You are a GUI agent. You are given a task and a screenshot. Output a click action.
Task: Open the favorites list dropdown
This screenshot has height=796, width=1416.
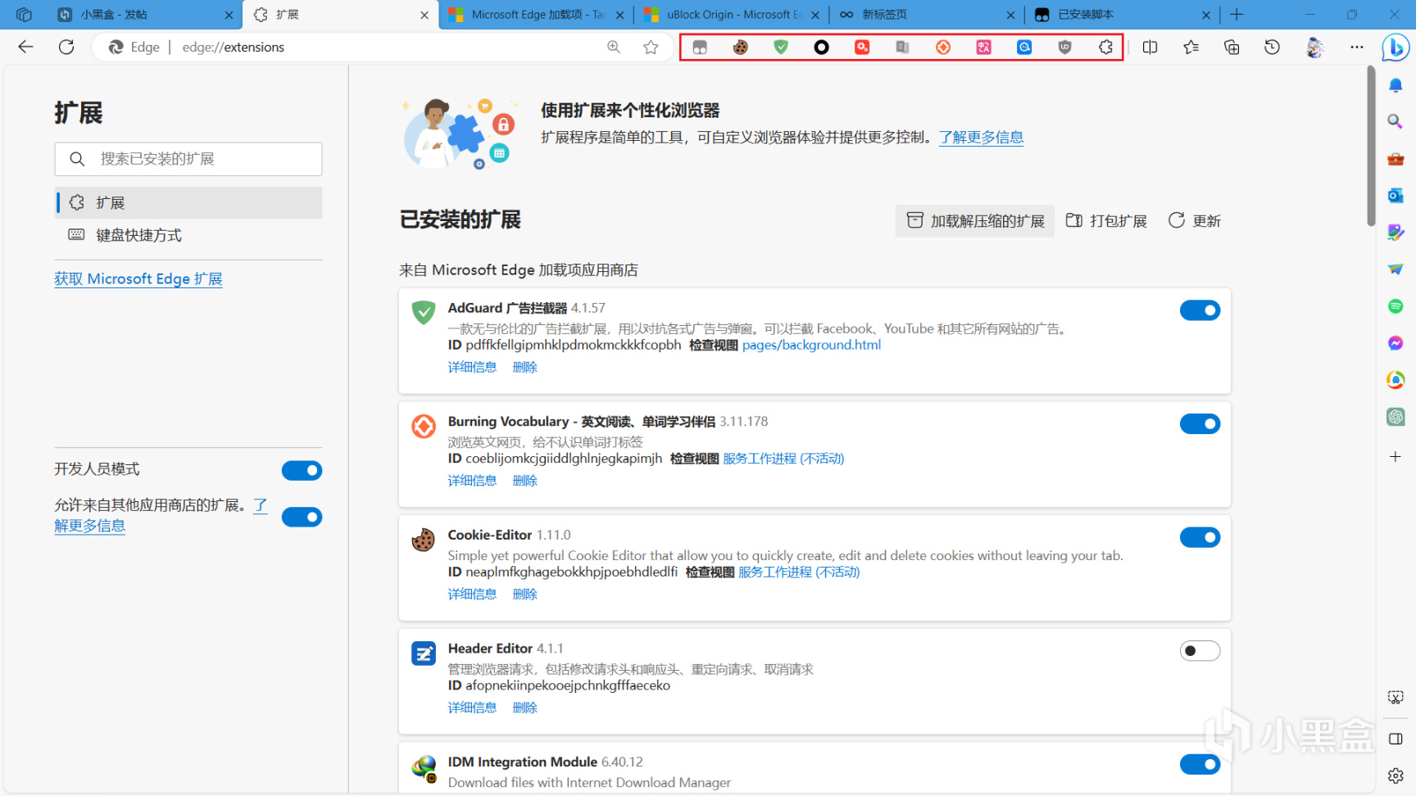[x=1191, y=47]
